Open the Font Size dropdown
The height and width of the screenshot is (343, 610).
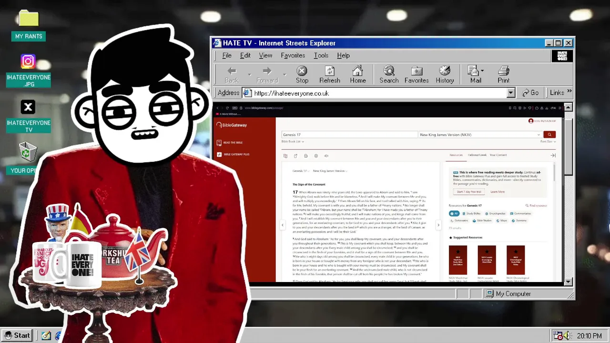click(548, 141)
